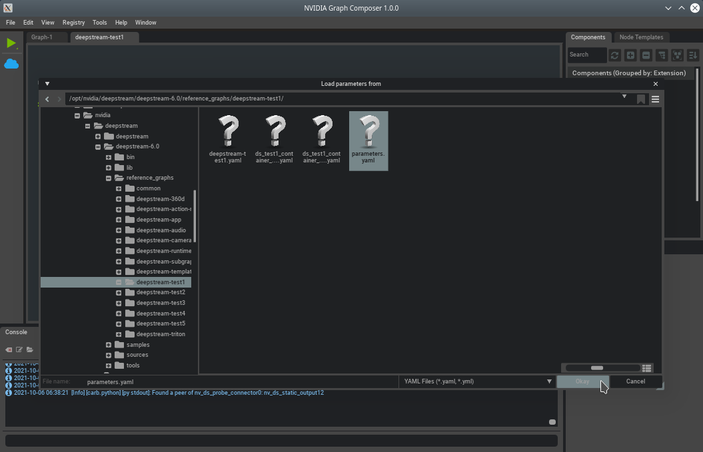Click the File name input field
Image resolution: width=703 pixels, height=452 pixels.
pos(240,382)
